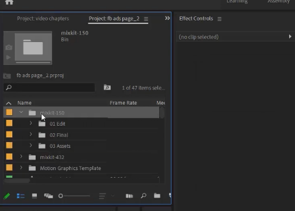Select the Motion Graphics Template bin
This screenshot has height=211, width=295.
pyautogui.click(x=70, y=168)
